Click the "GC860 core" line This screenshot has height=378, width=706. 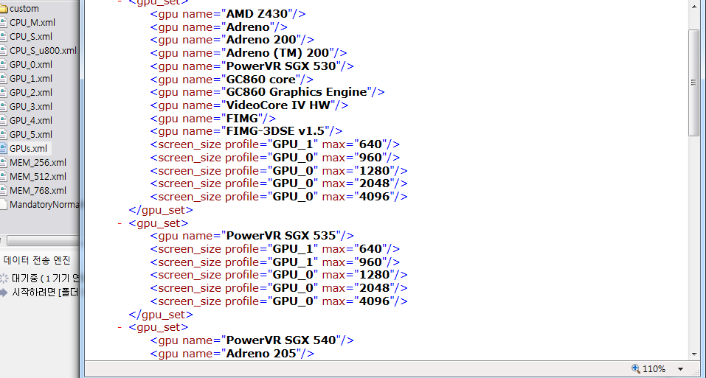pyautogui.click(x=232, y=79)
